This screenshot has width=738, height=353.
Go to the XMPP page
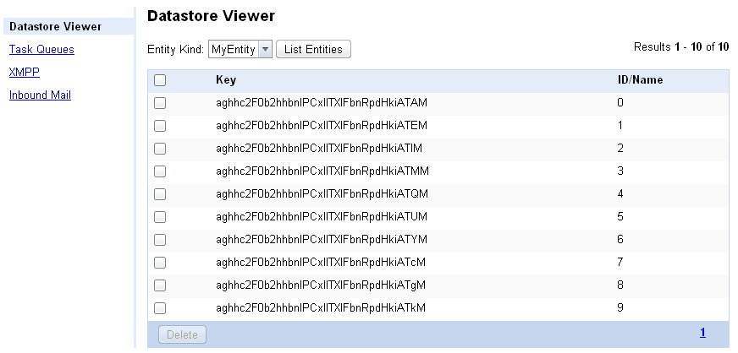25,73
